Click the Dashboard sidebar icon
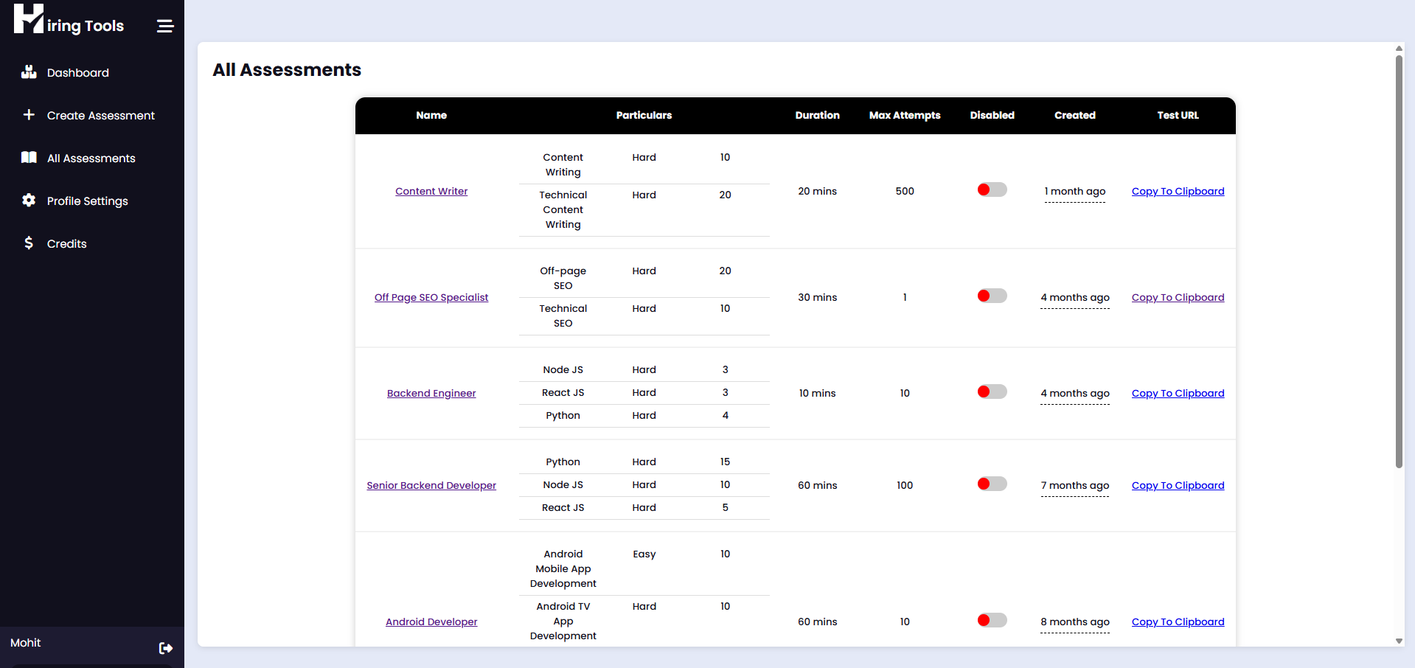 pos(29,72)
